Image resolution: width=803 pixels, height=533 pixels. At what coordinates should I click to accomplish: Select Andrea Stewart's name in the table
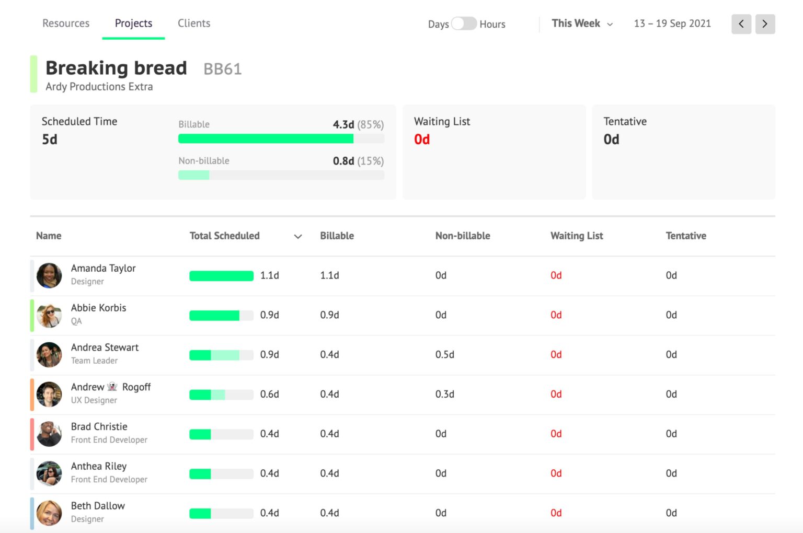point(105,347)
